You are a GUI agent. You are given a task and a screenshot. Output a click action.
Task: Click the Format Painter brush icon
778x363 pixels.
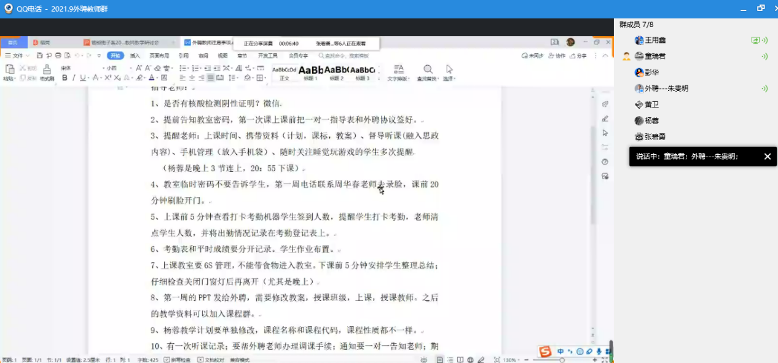click(x=47, y=70)
